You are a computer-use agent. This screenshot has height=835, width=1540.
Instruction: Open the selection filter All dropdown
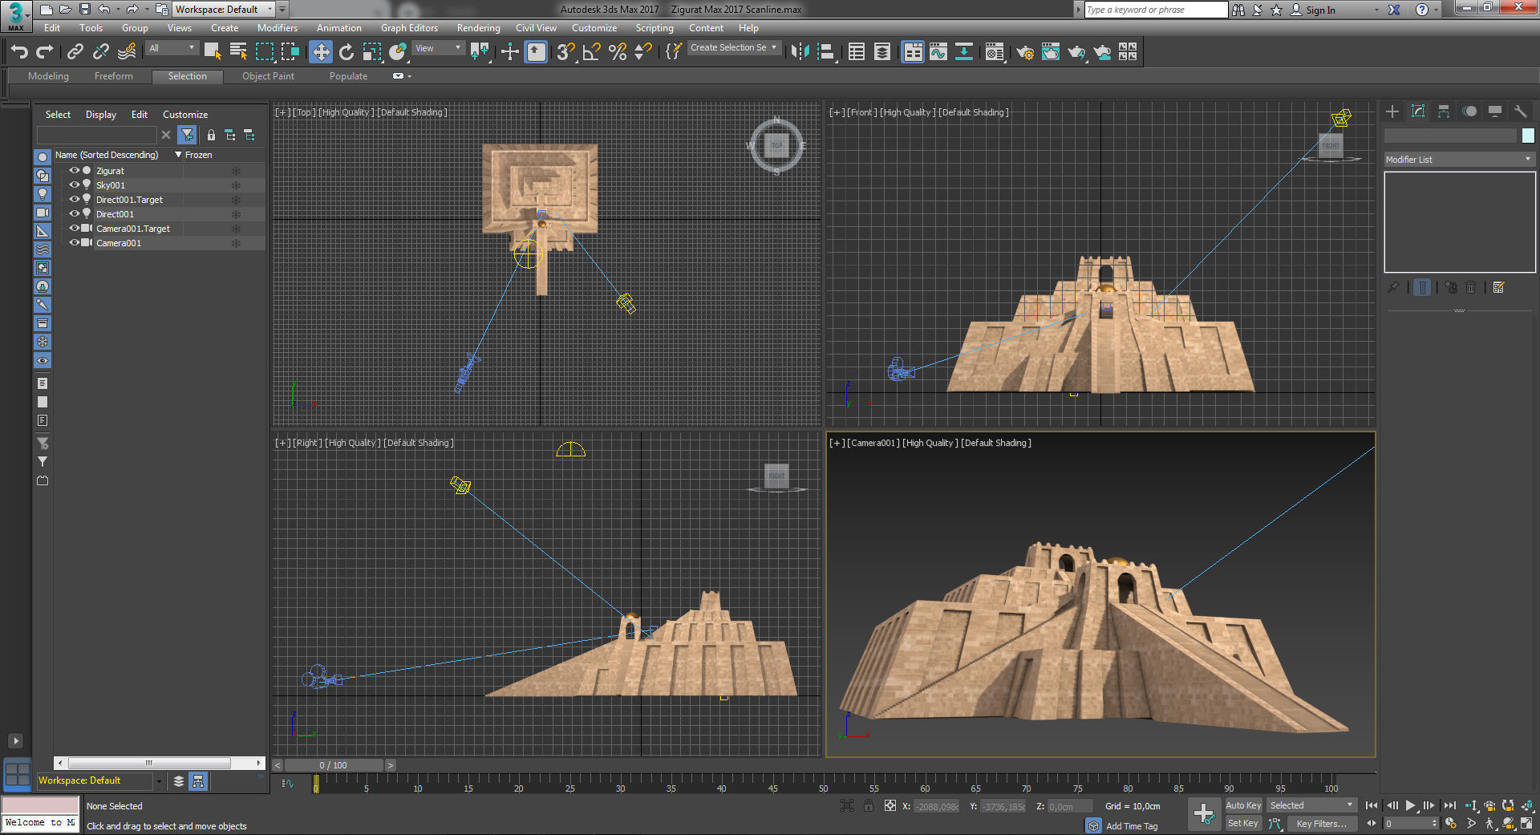pos(172,49)
